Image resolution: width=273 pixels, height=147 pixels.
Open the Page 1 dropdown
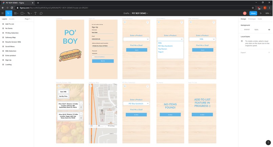(x=28, y=19)
